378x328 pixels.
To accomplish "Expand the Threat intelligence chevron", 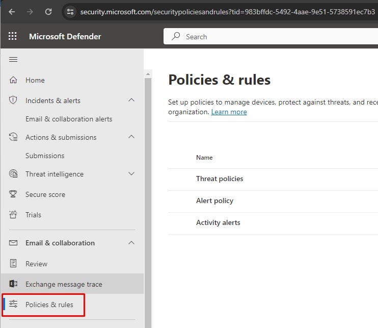I will pyautogui.click(x=131, y=174).
